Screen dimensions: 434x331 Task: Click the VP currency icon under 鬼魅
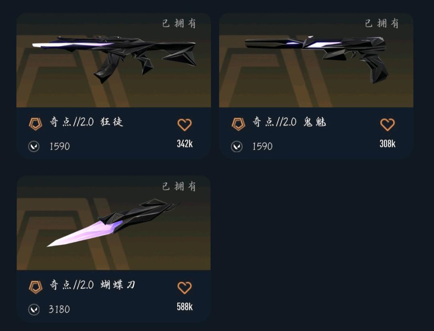tap(237, 146)
